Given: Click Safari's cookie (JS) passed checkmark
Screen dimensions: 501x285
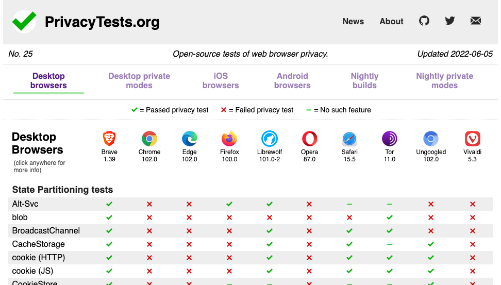Looking at the screenshot, I should point(349,271).
